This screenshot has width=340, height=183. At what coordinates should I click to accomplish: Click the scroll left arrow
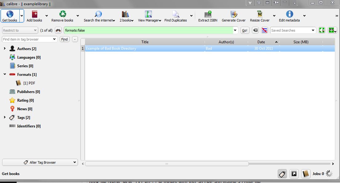click(83, 164)
